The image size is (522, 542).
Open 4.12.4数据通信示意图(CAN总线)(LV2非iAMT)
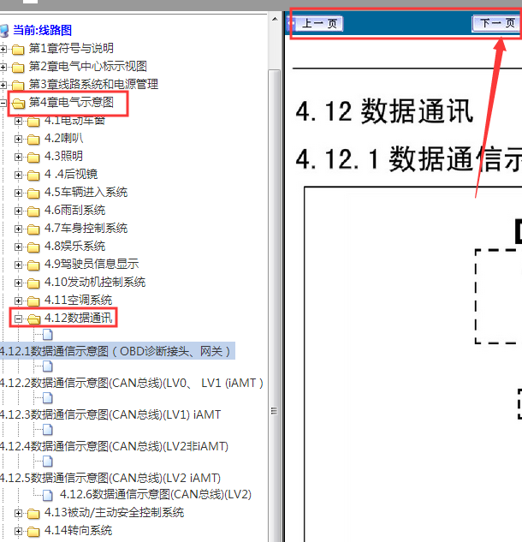click(114, 446)
